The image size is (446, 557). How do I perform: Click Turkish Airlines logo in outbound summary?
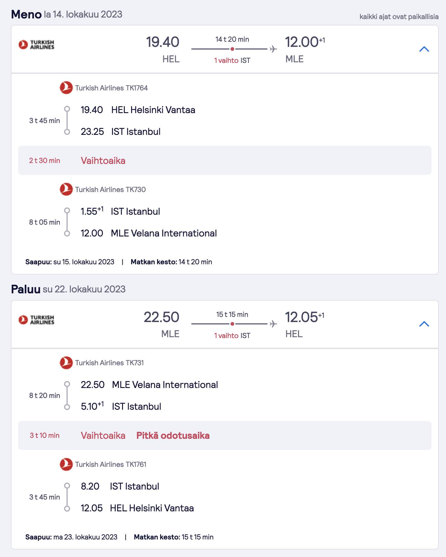pos(36,44)
